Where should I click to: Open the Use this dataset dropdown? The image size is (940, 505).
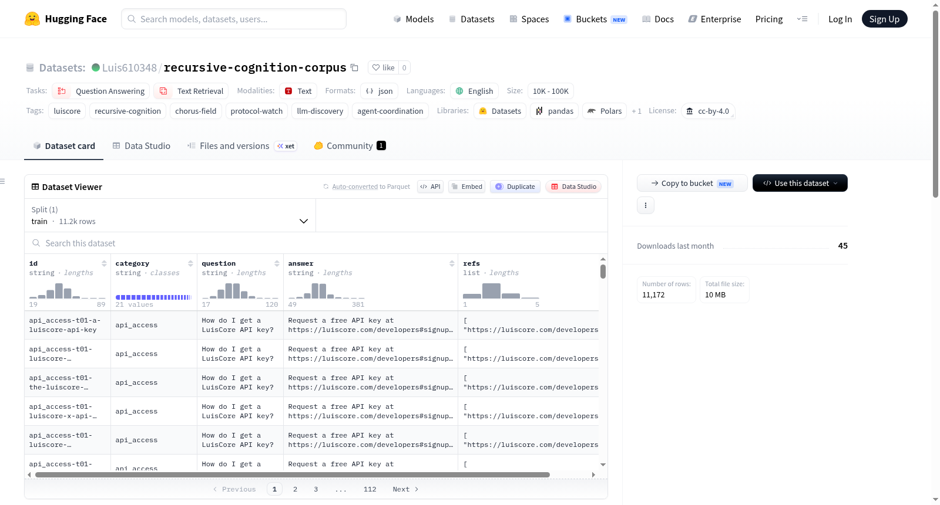(800, 183)
